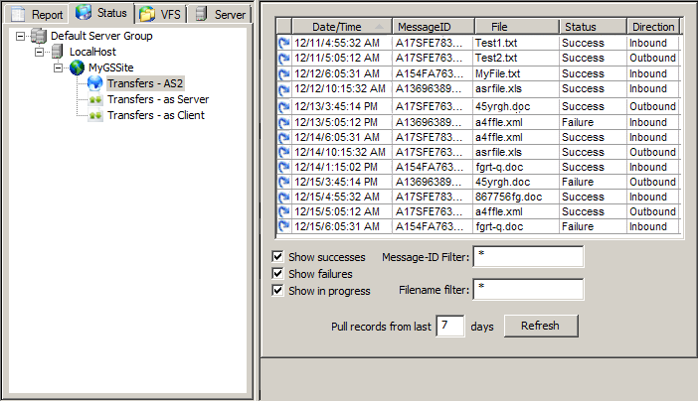Click the Transfers - as Client icon
Screen dimensions: 698x401
point(95,115)
